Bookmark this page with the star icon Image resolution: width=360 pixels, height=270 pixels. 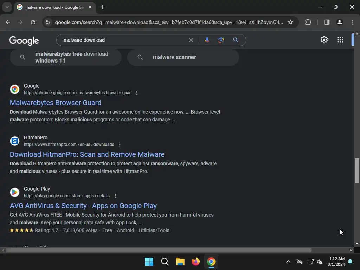click(290, 22)
